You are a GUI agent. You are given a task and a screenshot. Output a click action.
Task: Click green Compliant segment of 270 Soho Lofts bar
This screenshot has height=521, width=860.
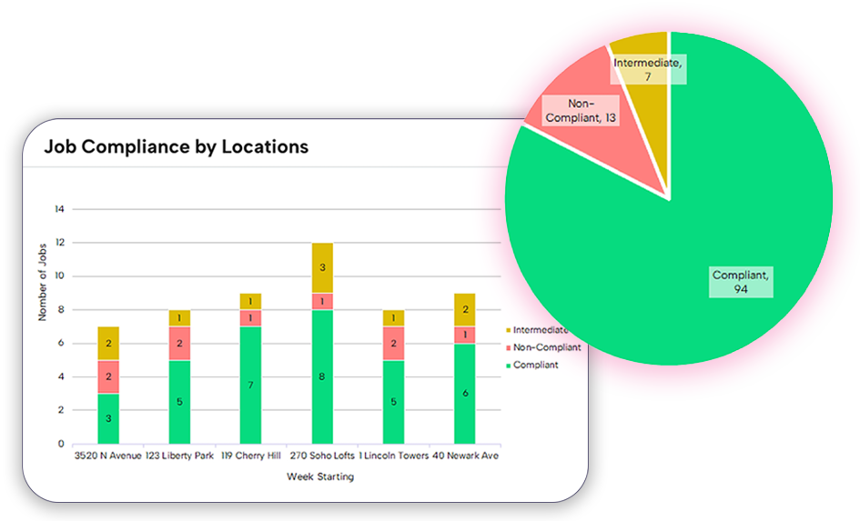click(x=322, y=377)
